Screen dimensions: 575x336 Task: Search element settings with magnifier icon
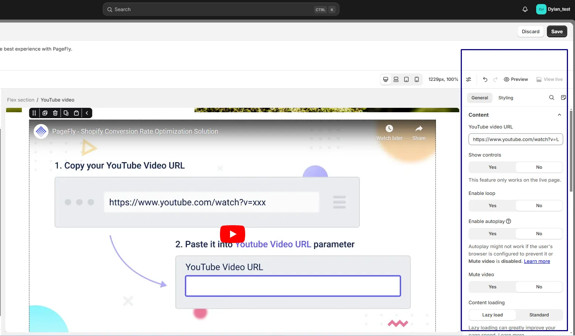[552, 97]
